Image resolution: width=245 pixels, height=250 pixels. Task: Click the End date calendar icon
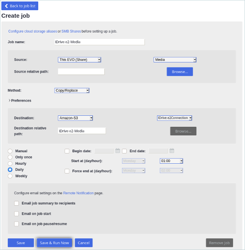point(172,151)
